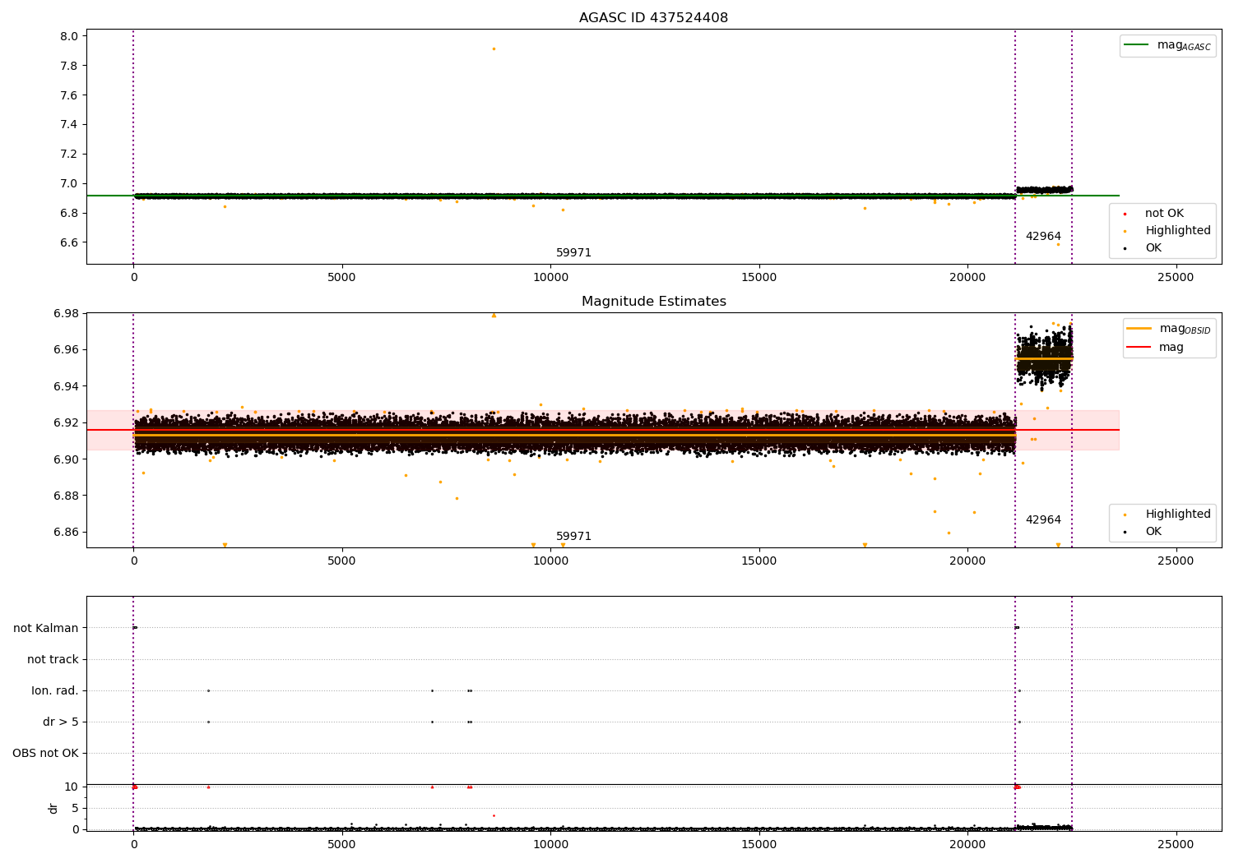The image size is (1234, 863).
Task: Click the 'dr' y-axis label
Action: (53, 808)
